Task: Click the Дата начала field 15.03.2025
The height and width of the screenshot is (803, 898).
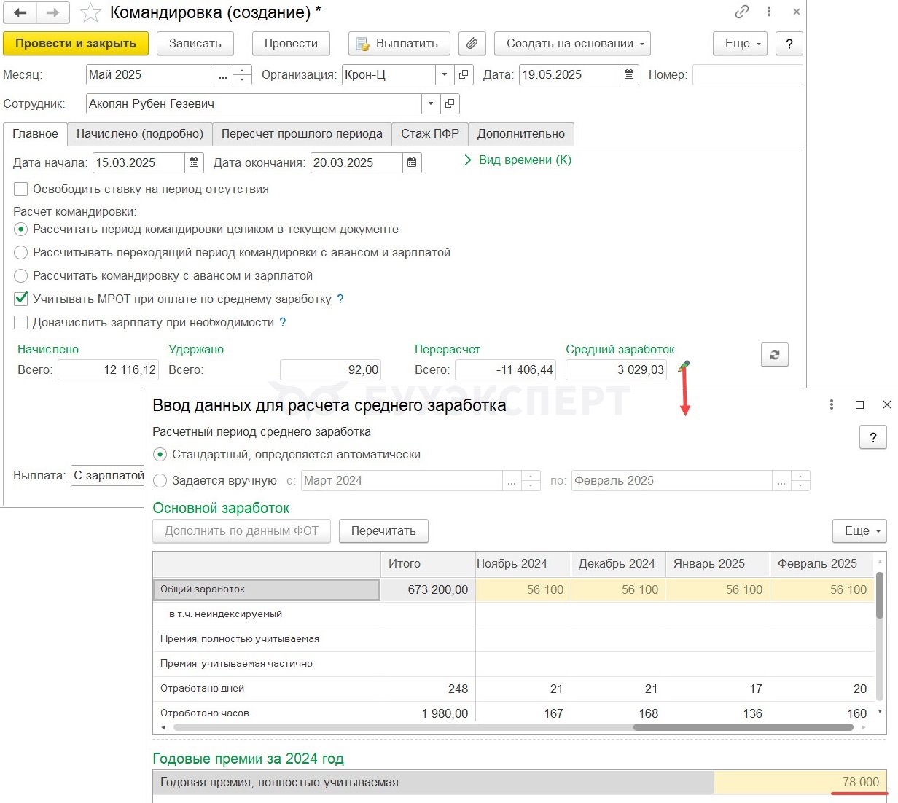Action: pos(138,163)
